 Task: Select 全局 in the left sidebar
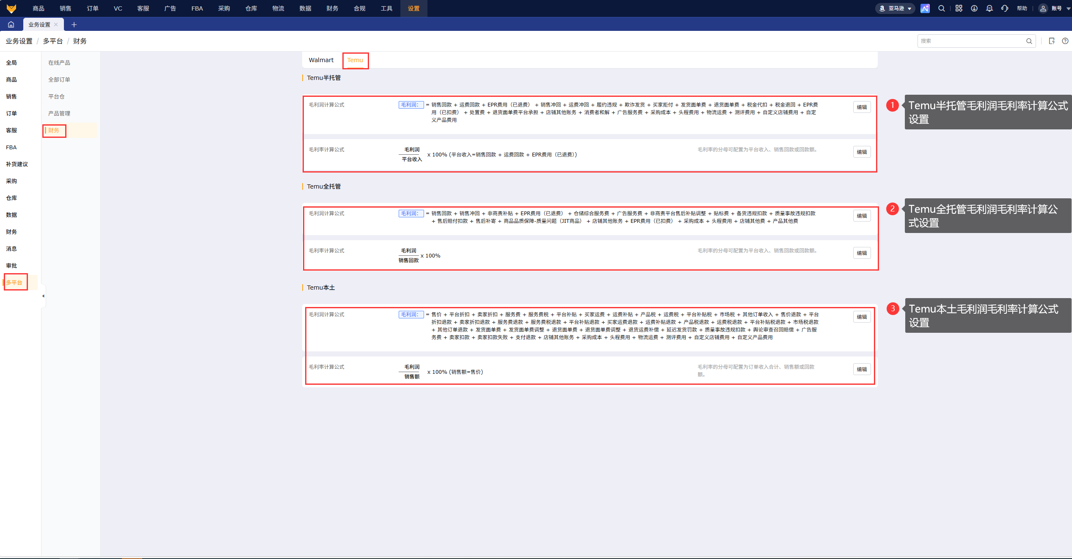tap(11, 63)
